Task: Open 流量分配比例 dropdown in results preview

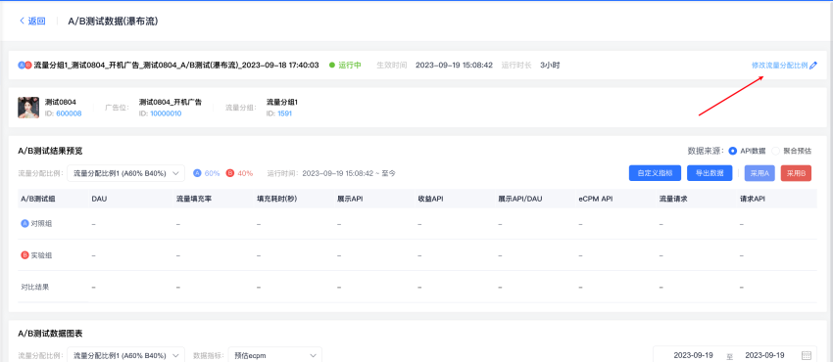Action: [126, 173]
